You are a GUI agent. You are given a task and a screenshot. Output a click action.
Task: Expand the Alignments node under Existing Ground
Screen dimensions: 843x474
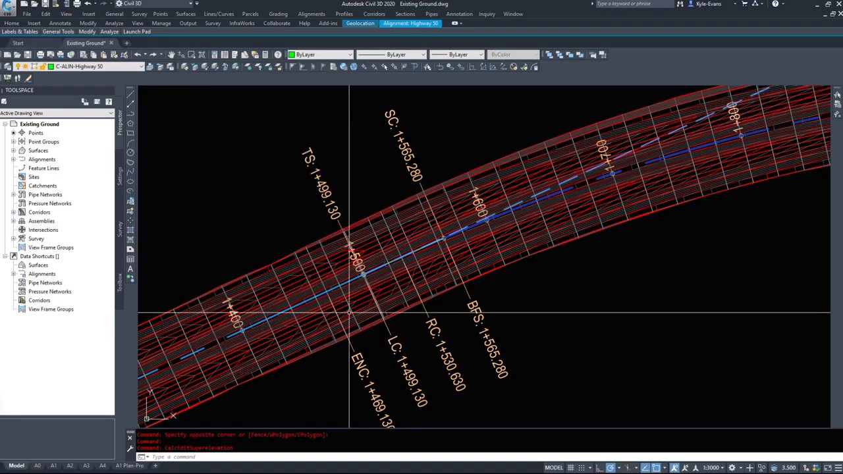click(13, 159)
